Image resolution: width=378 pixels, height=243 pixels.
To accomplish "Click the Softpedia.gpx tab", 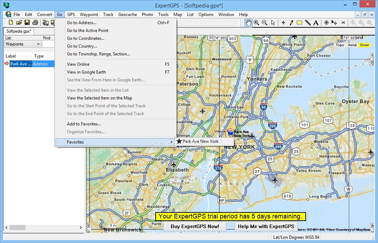I will pos(19,31).
